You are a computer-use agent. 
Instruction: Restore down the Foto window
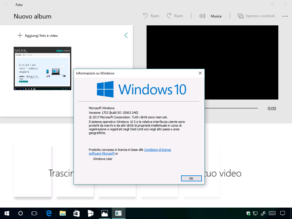point(272,5)
